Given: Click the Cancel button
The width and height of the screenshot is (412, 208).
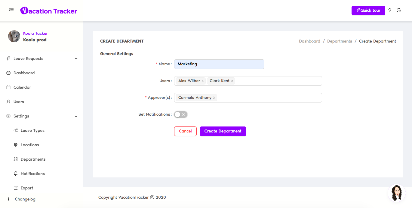Looking at the screenshot, I should tap(185, 131).
